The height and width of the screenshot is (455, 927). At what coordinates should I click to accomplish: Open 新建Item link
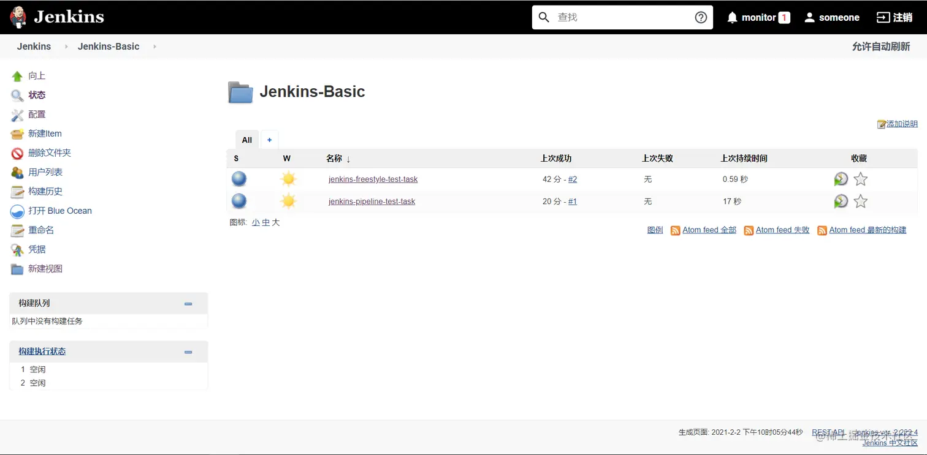point(45,133)
